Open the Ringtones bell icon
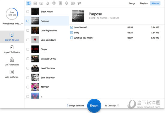This screenshot has height=113, width=165. click(x=48, y=3)
